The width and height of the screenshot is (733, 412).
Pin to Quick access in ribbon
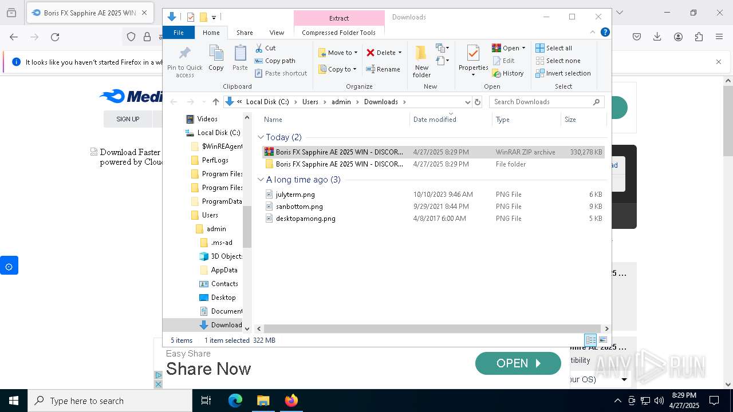coord(184,62)
